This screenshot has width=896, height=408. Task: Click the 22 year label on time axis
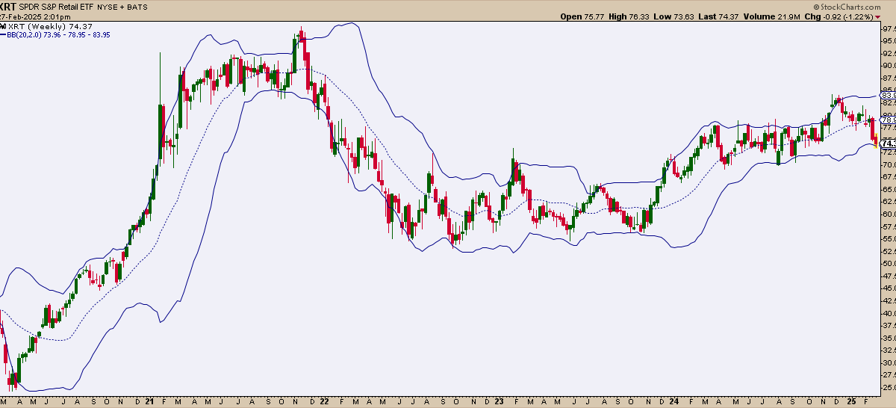point(325,401)
